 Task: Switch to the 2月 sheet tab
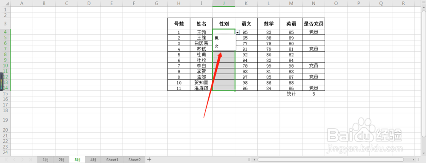click(62, 160)
